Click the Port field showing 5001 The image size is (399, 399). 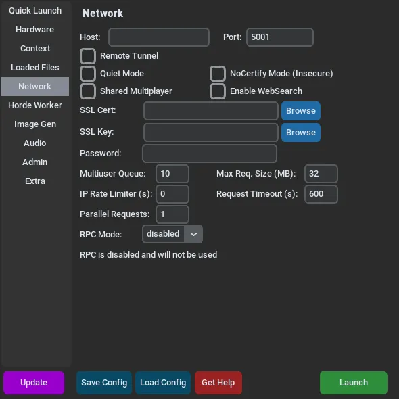[x=280, y=37]
